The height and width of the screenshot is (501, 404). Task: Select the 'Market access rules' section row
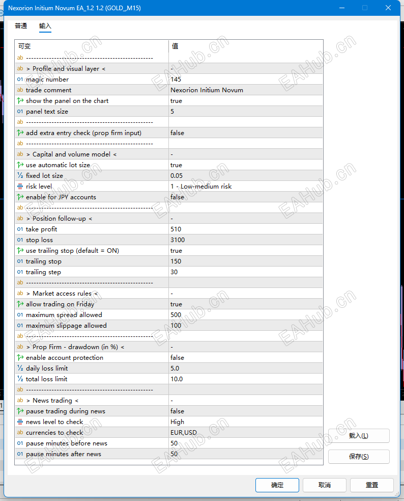click(169, 294)
